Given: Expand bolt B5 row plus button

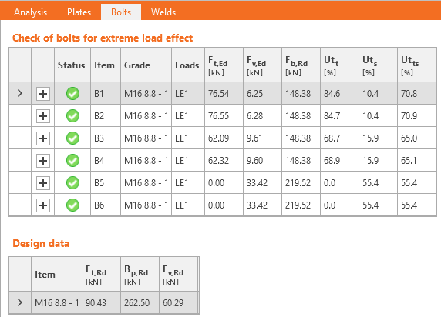Looking at the screenshot, I should (43, 183).
